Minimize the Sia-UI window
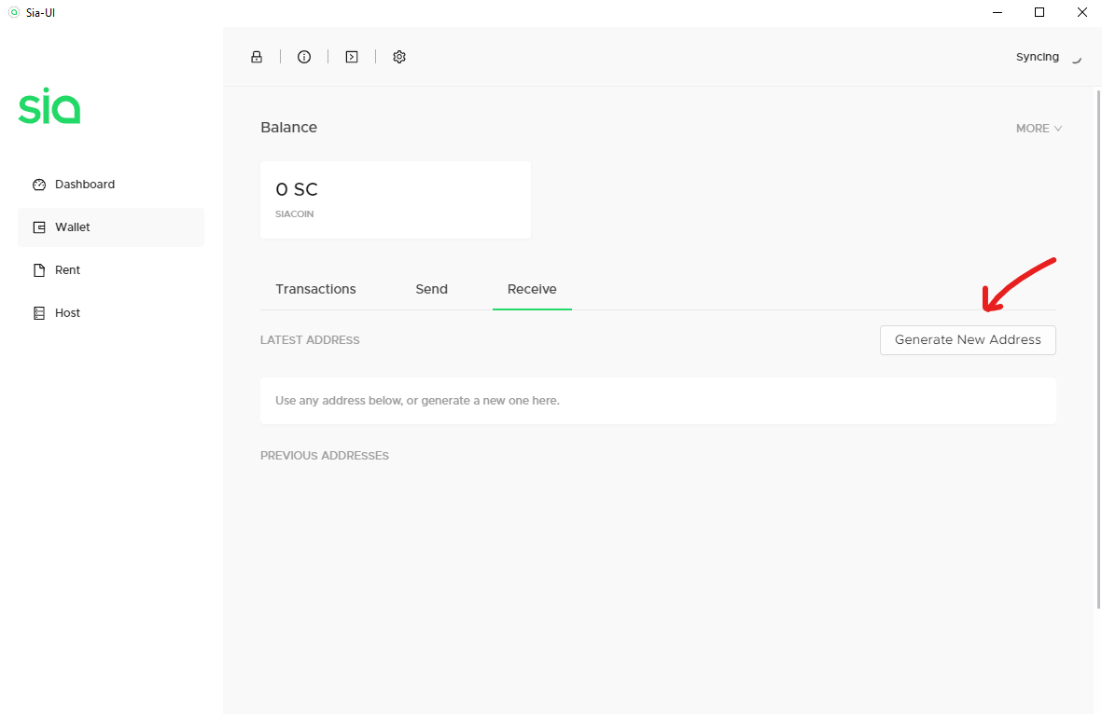The image size is (1102, 714). point(997,13)
